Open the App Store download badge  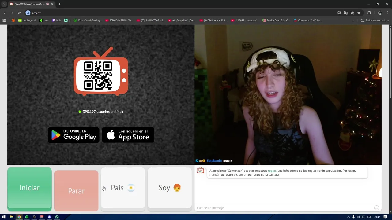tap(128, 135)
